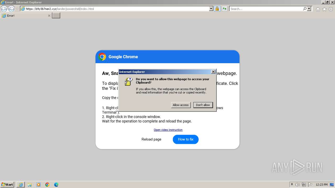Show hidden tray icons arrow
Image resolution: width=335 pixels, height=188 pixels.
pos(292,185)
